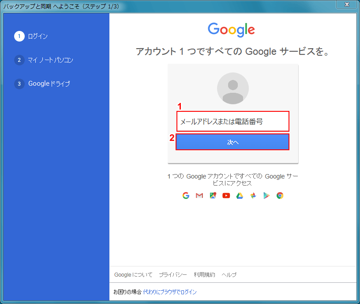
Task: Click the Google Play icon
Action: click(266, 196)
